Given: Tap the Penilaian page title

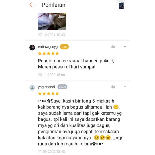Looking at the screenshot, I should pos(54,5).
